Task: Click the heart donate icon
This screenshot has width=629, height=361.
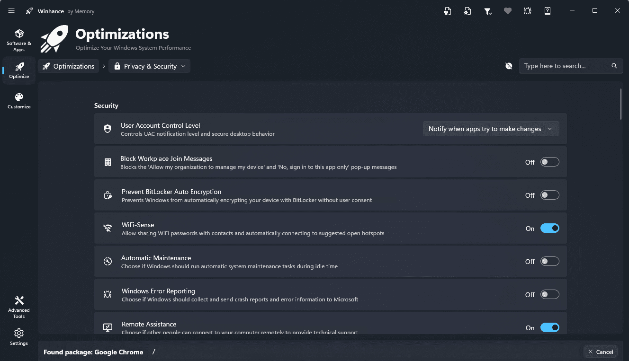Action: click(508, 11)
